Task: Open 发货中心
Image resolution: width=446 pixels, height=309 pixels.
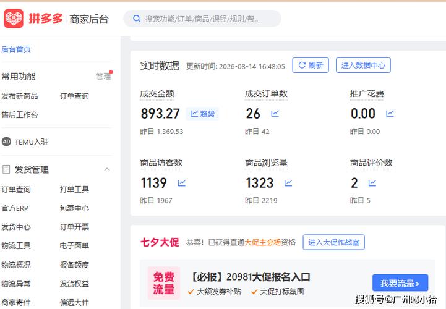Action: coord(16,227)
